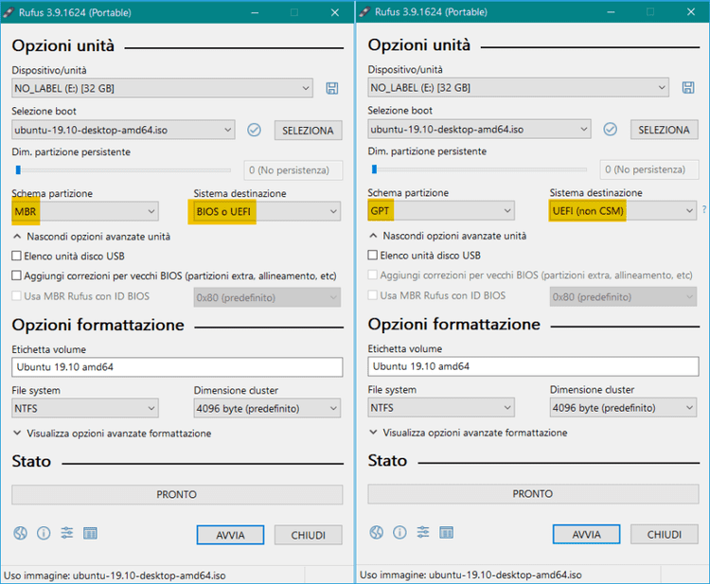Click SELEZIONA button in right window
This screenshot has width=710, height=584.
664,130
